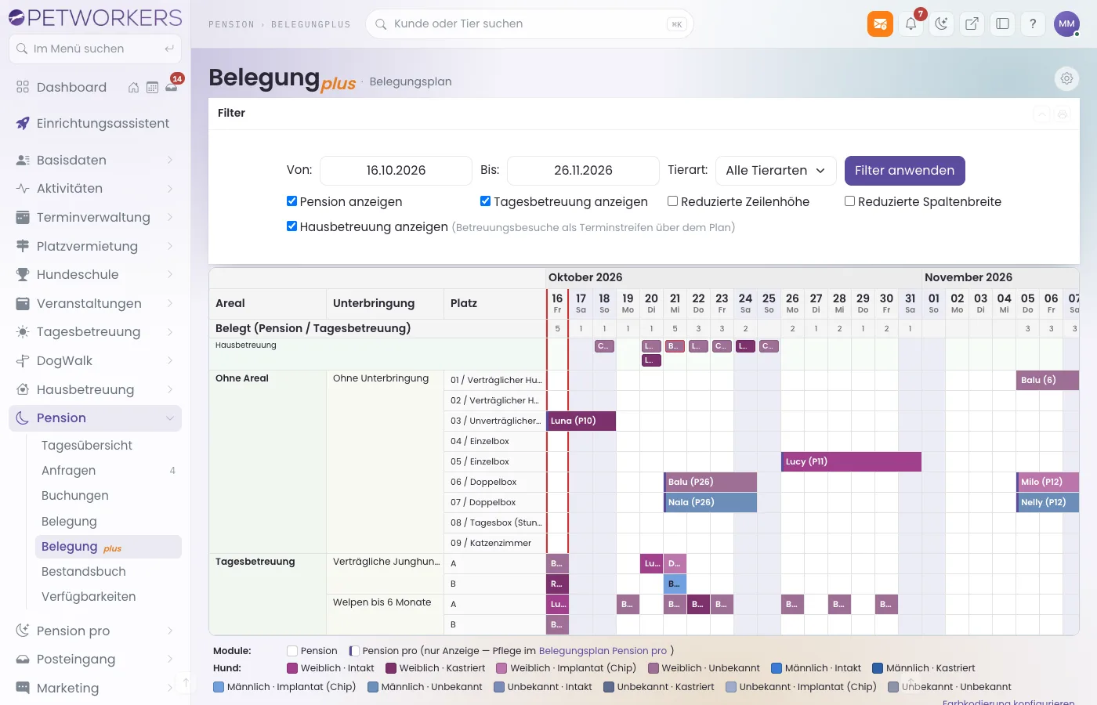This screenshot has height=705, width=1097.
Task: Click the Einrichtungsassistent rocket icon
Action: (x=23, y=123)
